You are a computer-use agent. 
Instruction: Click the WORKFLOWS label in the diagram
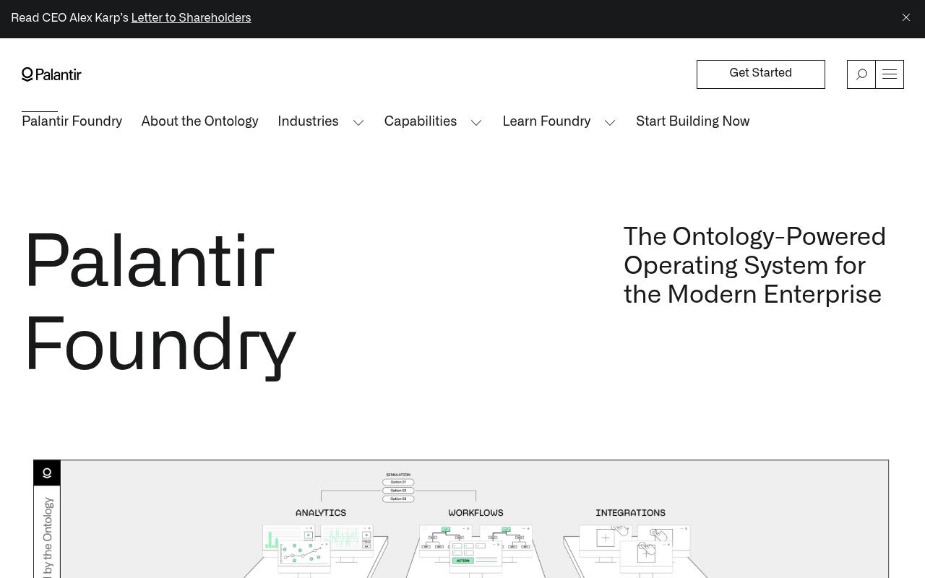(x=476, y=513)
